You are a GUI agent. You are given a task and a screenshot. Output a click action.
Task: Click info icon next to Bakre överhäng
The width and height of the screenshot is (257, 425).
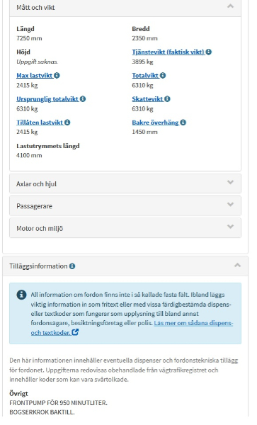(183, 123)
